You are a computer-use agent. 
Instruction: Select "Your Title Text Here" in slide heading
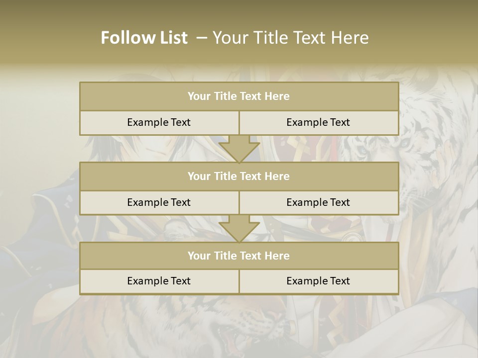(x=291, y=38)
